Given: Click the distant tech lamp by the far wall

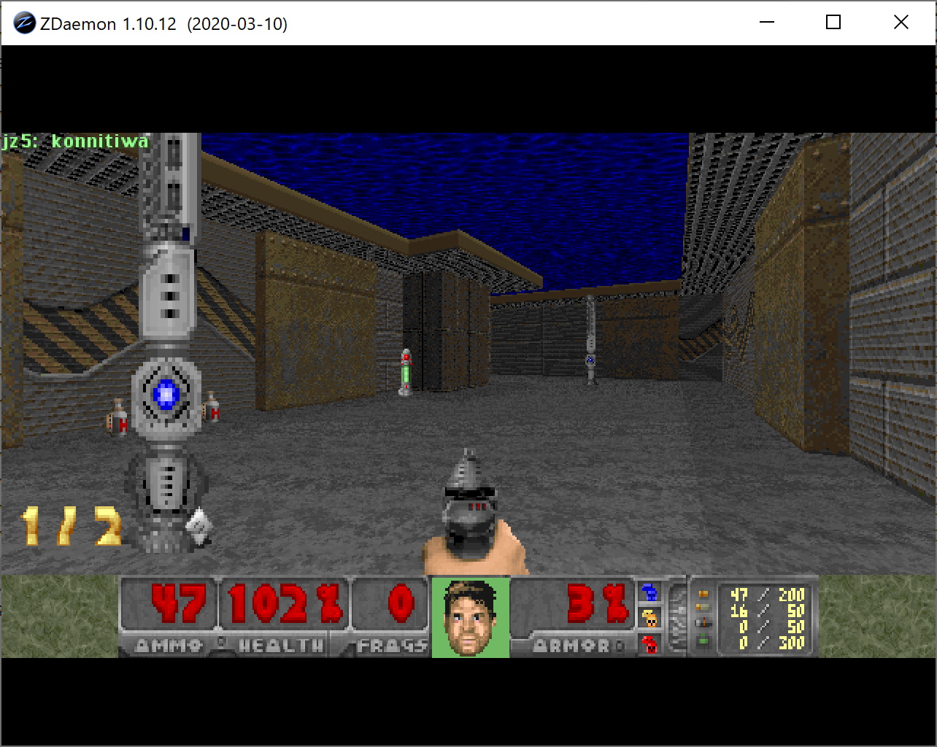Looking at the screenshot, I should click(x=590, y=339).
